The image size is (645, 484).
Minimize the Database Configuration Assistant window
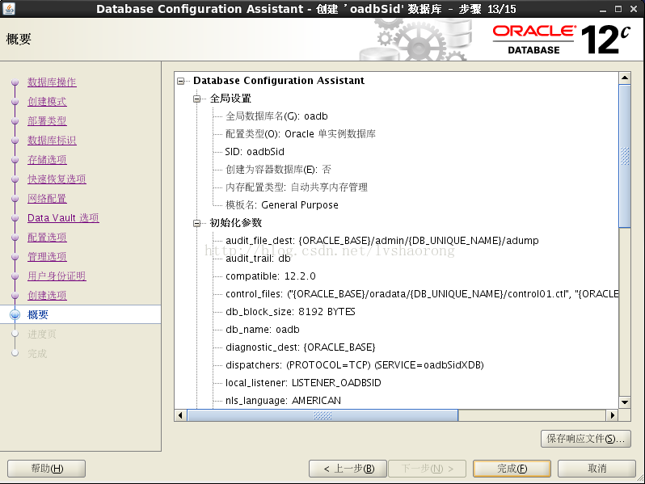603,9
